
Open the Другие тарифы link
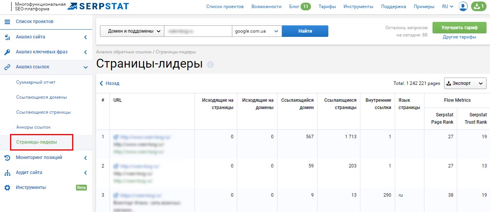pyautogui.click(x=460, y=37)
